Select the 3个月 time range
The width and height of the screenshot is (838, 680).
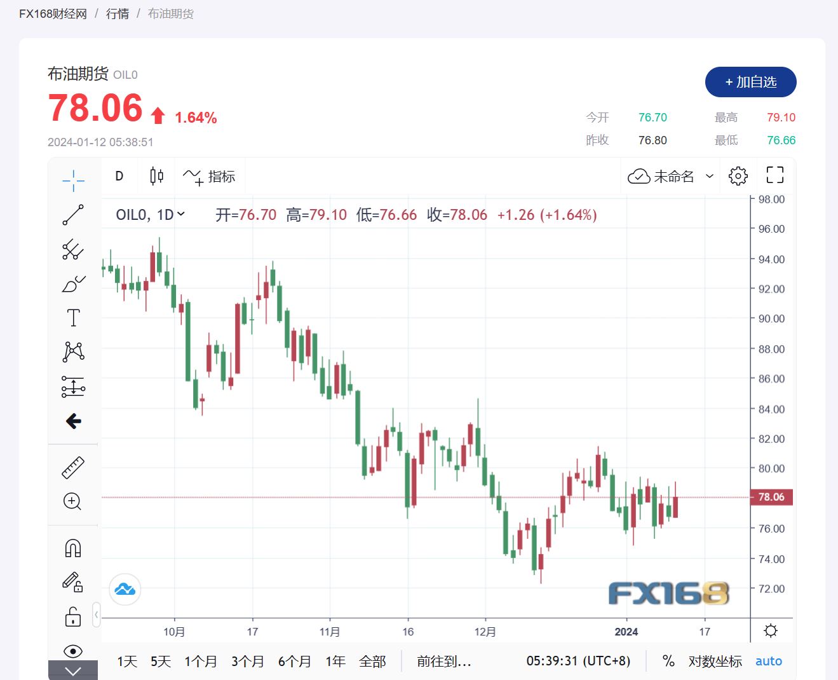[x=247, y=662]
